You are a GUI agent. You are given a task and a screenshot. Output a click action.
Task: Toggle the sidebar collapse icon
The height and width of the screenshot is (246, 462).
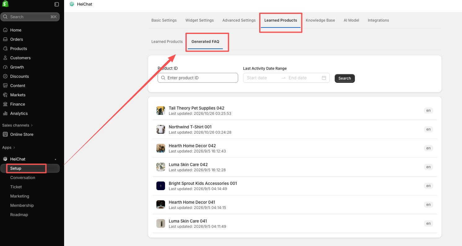point(57,4)
